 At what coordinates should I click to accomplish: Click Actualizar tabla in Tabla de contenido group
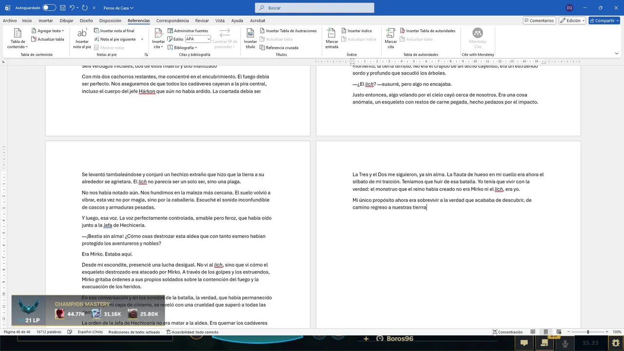point(48,39)
